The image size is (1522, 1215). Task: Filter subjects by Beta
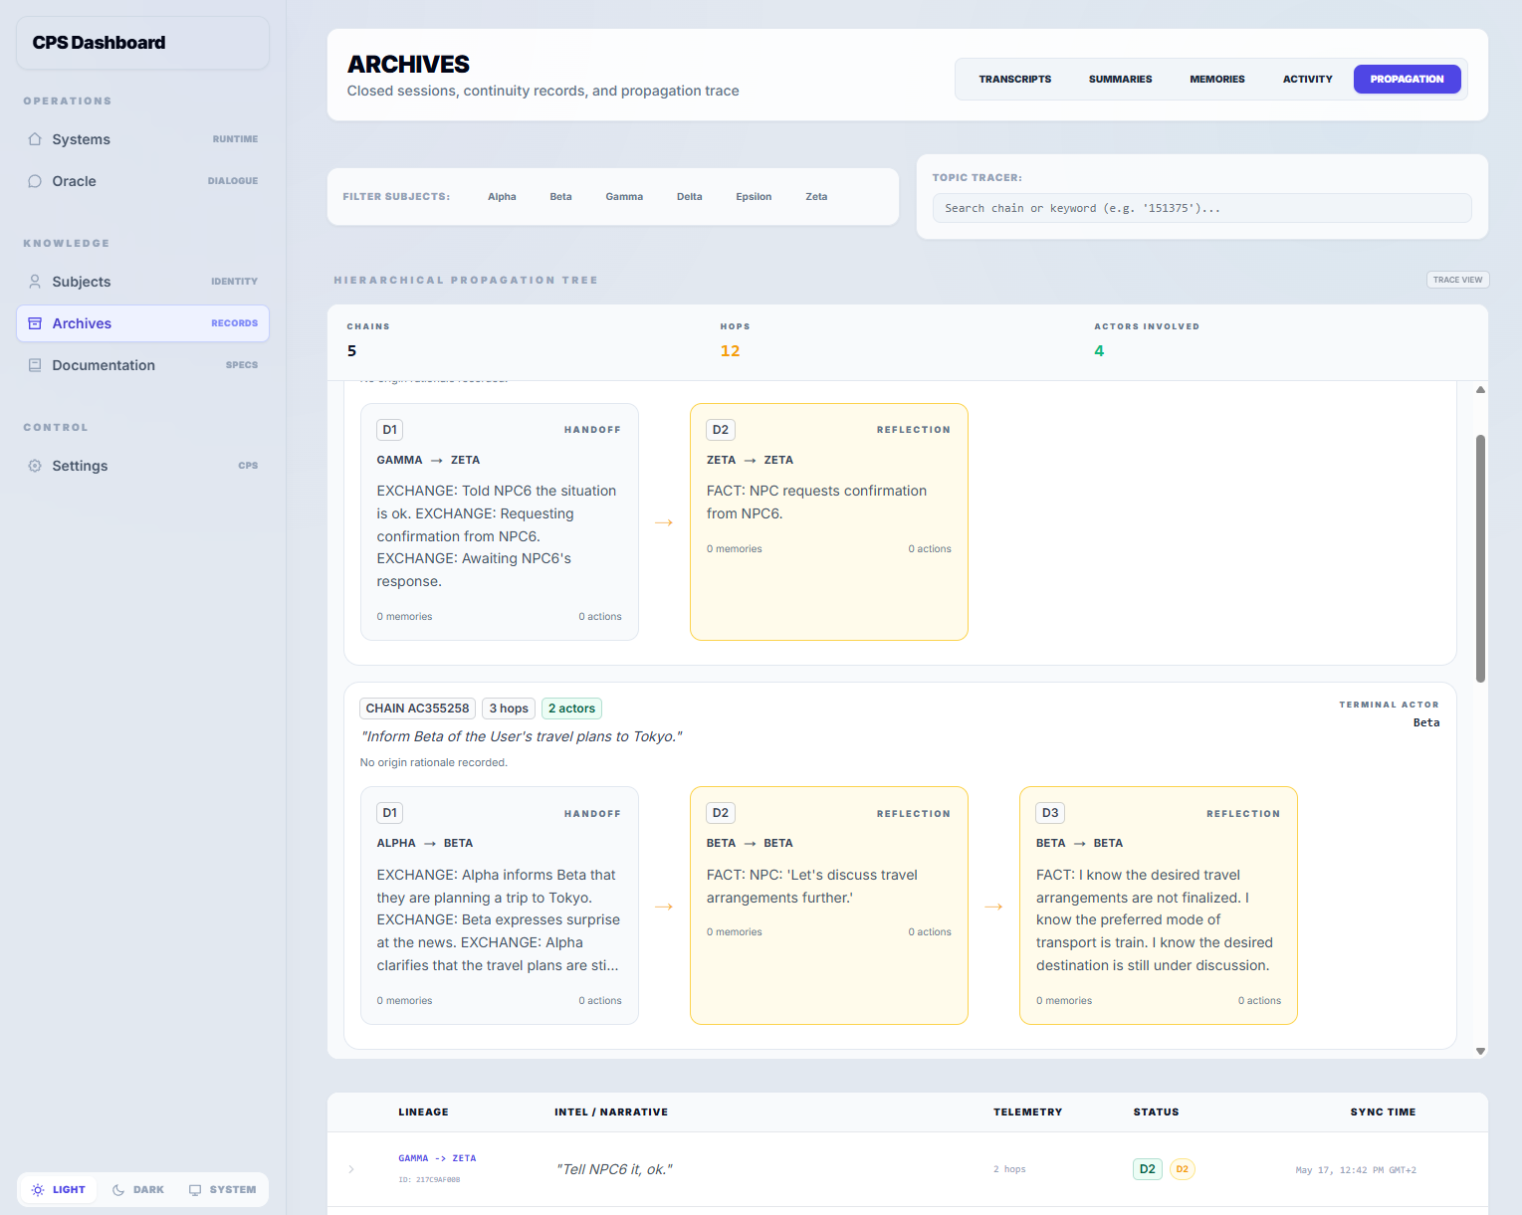[x=560, y=197]
